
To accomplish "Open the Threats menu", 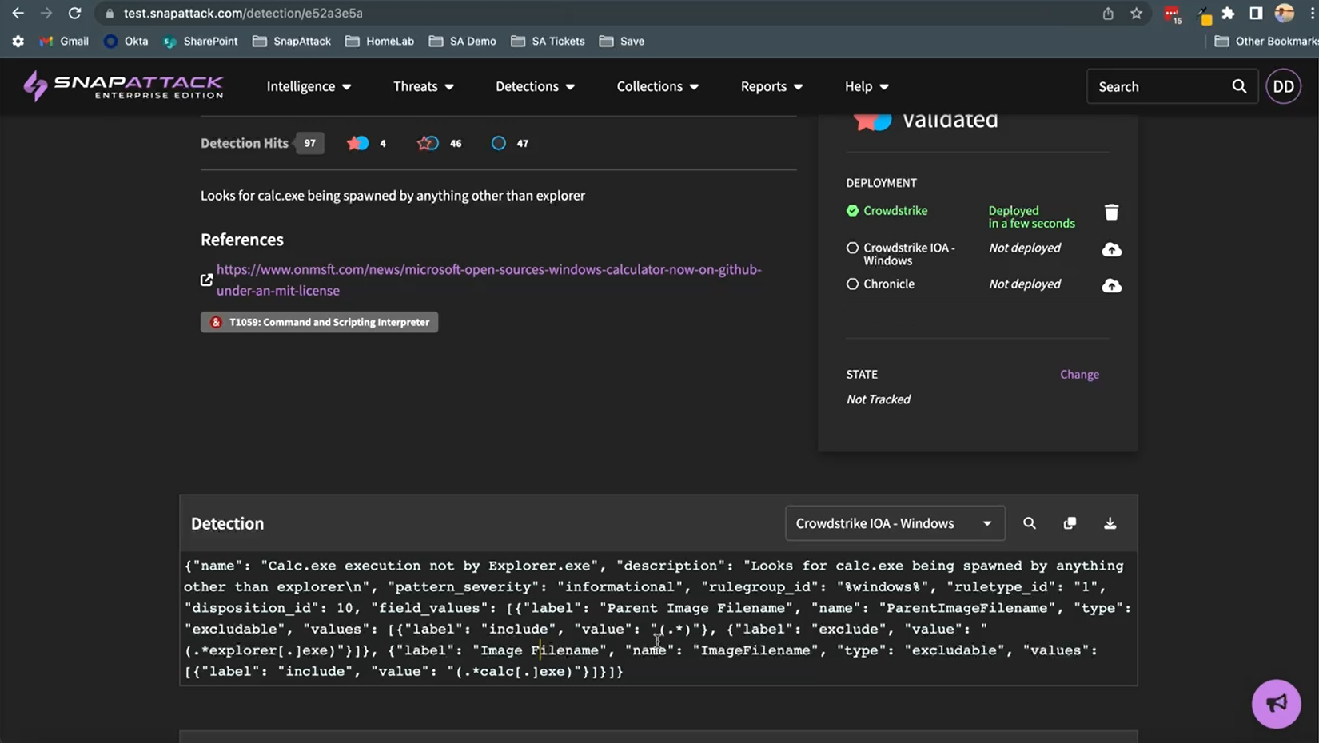I will (x=423, y=86).
